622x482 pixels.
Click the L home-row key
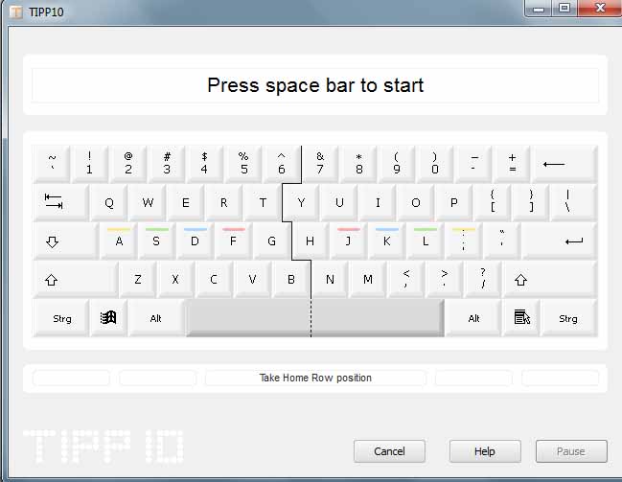coord(426,241)
